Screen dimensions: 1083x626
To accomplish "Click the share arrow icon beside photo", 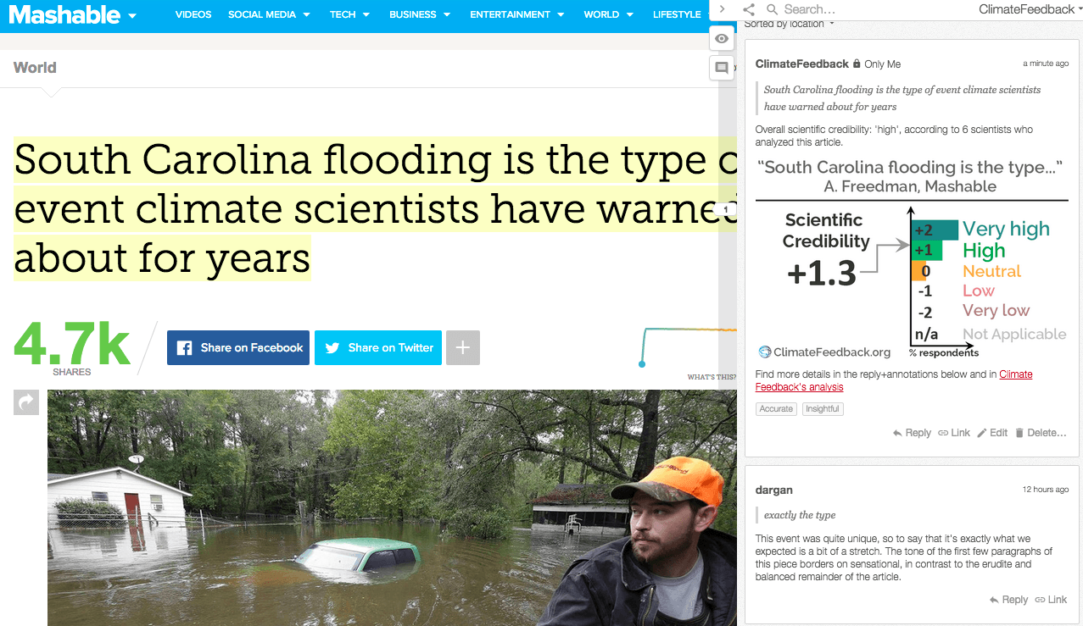I will click(26, 402).
